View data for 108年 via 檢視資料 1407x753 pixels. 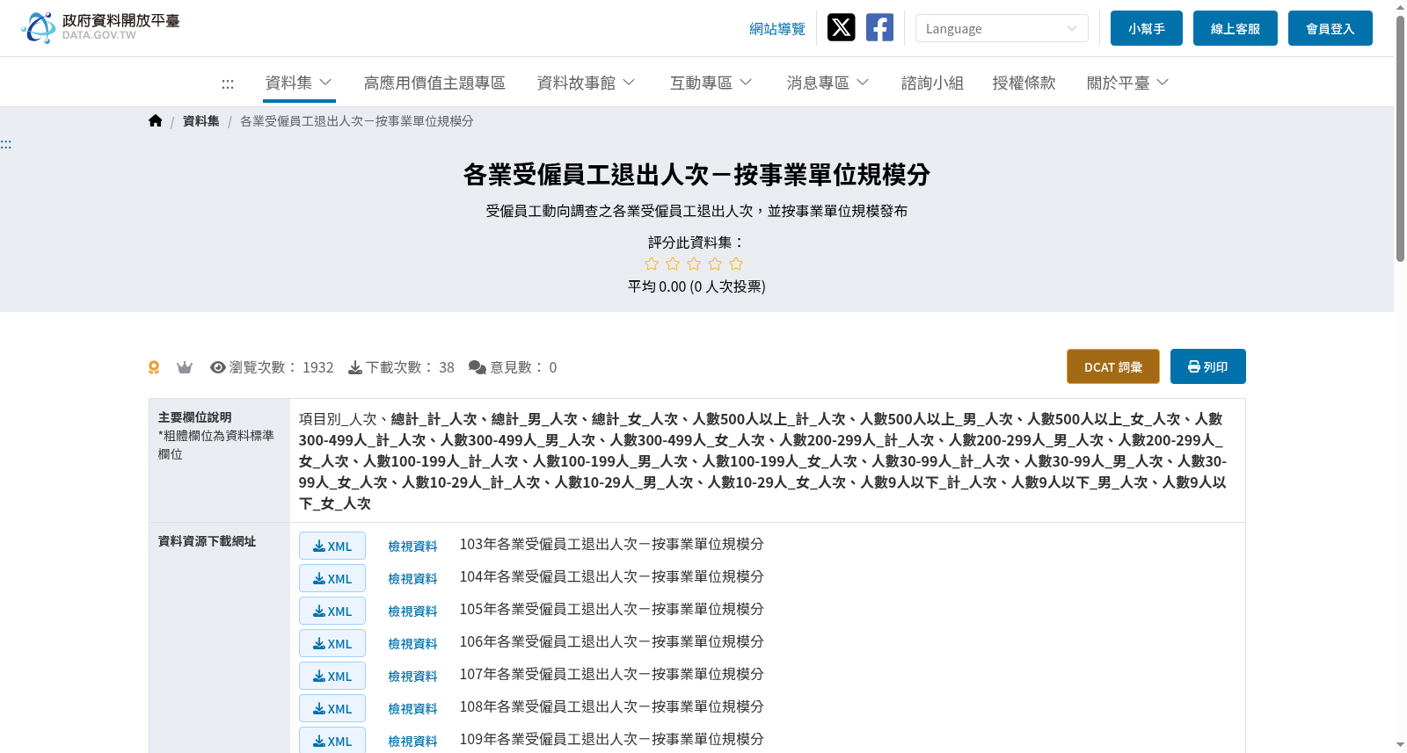(x=412, y=708)
